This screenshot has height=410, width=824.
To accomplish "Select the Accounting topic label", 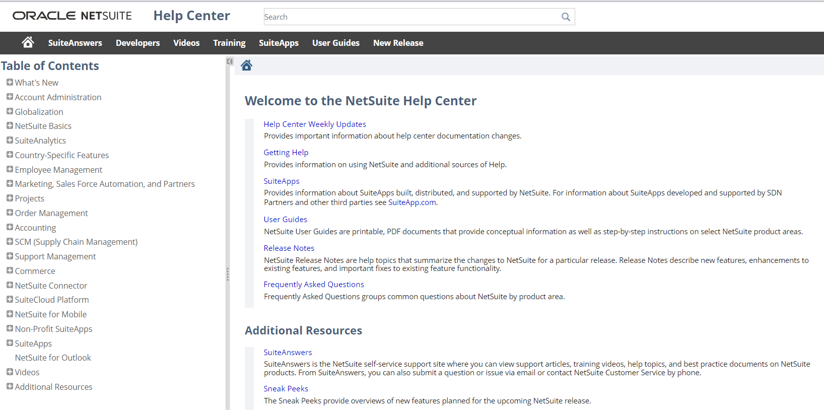I will tap(35, 228).
